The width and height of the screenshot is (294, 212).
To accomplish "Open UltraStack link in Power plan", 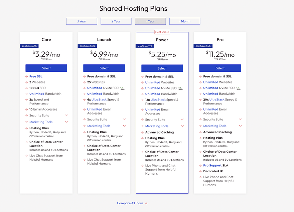I will (158, 100).
